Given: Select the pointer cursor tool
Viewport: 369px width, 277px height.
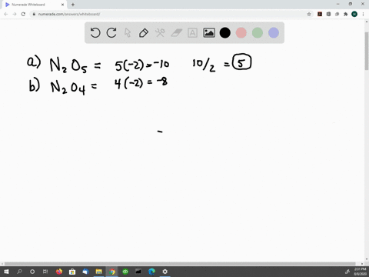Looking at the screenshot, I should 128,33.
